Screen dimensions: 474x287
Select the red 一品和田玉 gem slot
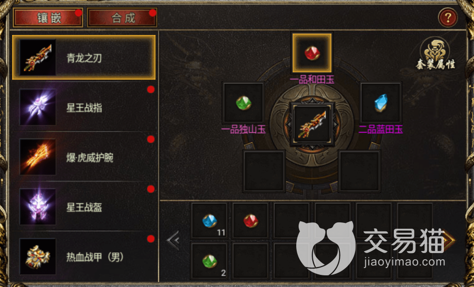312,53
